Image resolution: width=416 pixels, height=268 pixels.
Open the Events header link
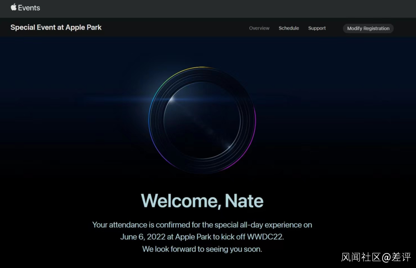[29, 8]
